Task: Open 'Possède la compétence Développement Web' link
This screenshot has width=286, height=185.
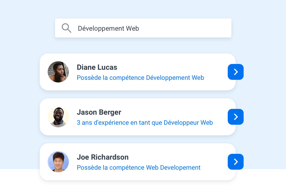Action: 140,78
